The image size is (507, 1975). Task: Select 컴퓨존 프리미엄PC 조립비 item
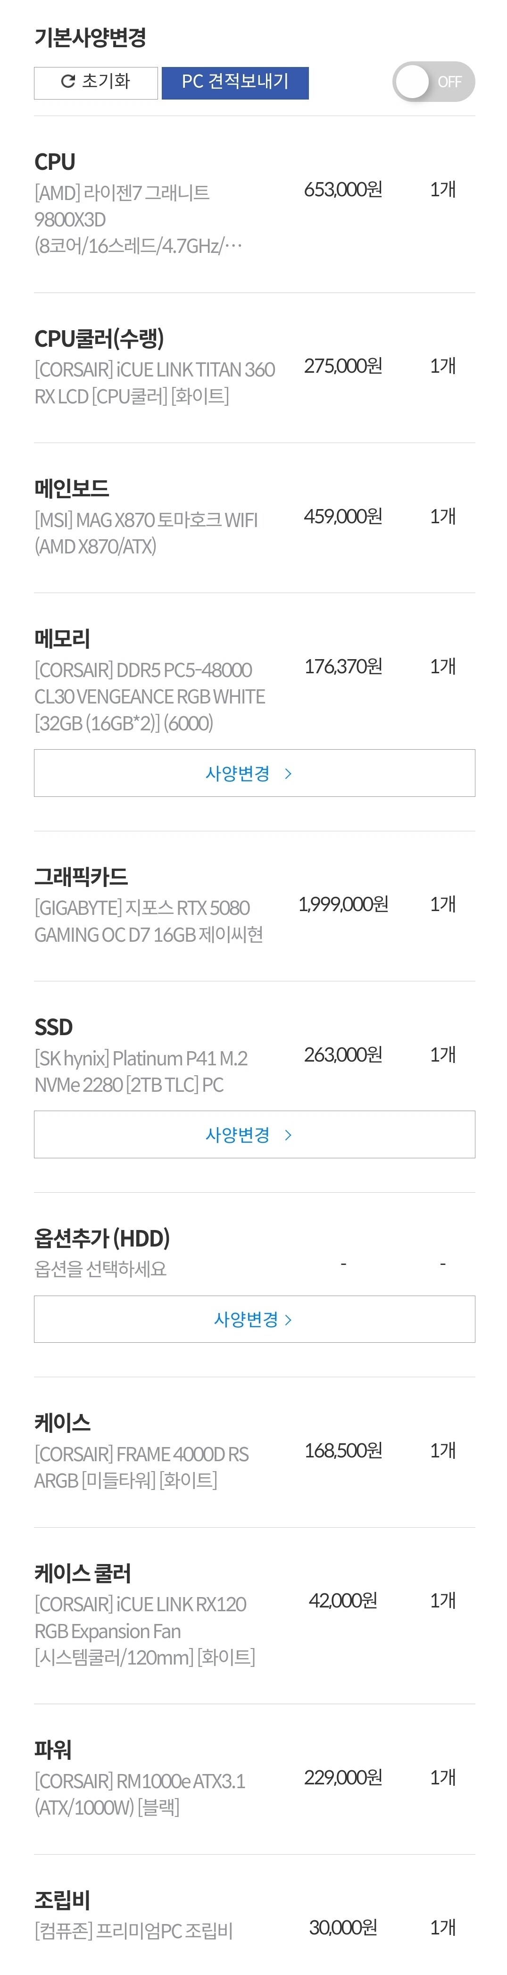[133, 1931]
